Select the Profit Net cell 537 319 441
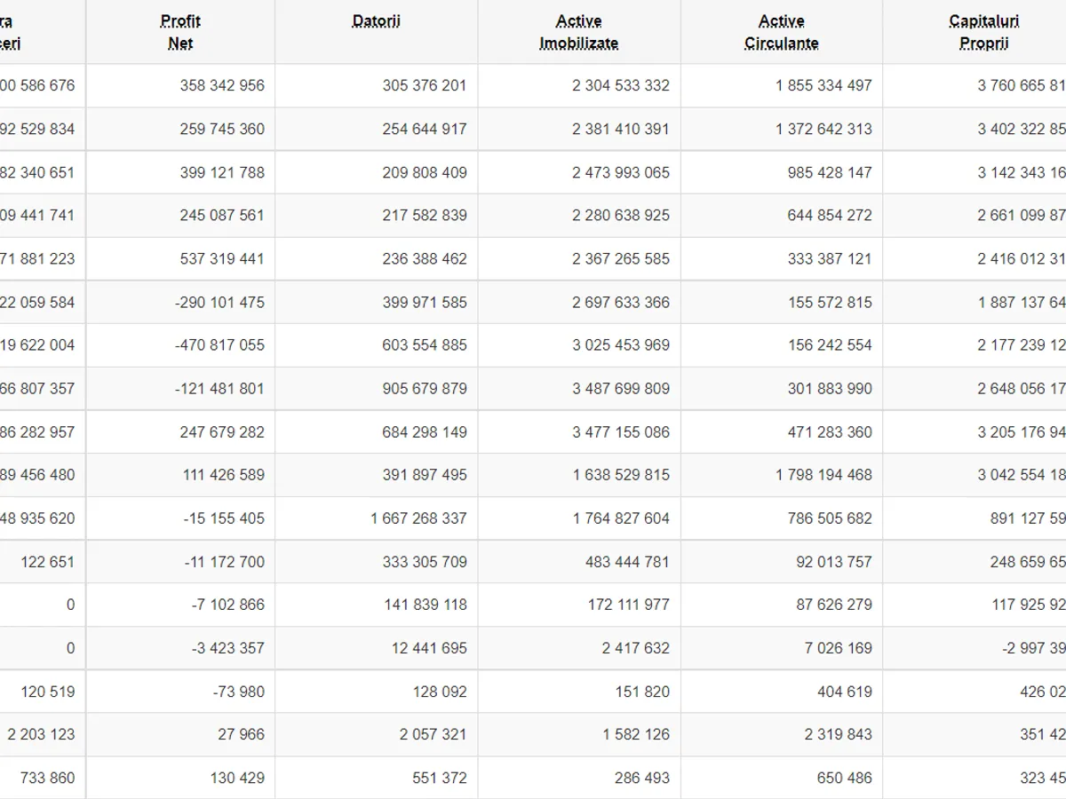 click(222, 259)
